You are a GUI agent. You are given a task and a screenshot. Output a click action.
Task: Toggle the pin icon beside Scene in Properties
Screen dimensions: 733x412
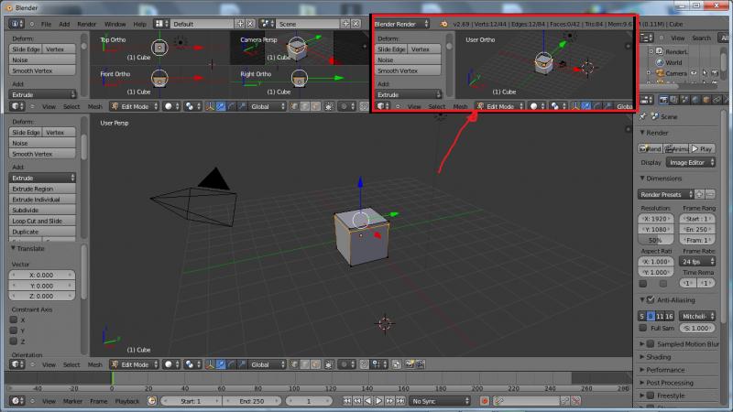(643, 116)
